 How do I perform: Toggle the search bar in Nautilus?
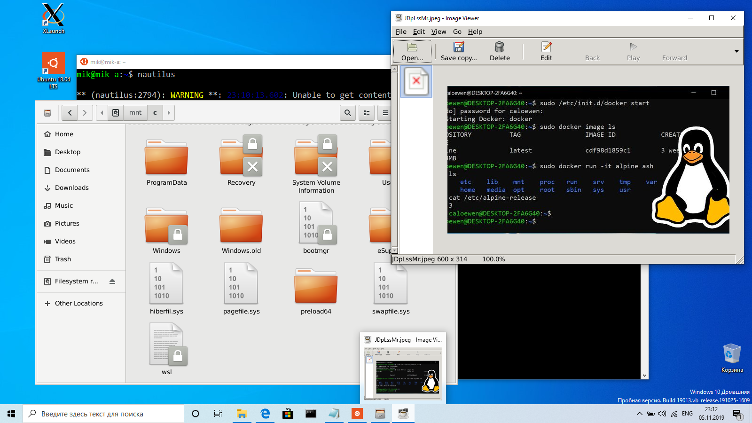[348, 113]
